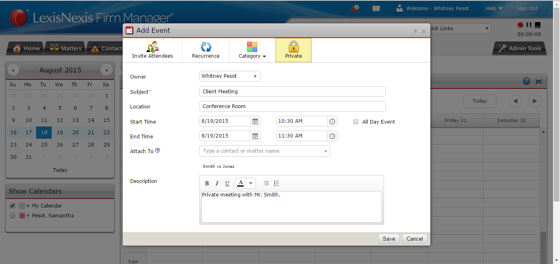Open End Time clock picker
The height and width of the screenshot is (264, 560).
tap(332, 136)
